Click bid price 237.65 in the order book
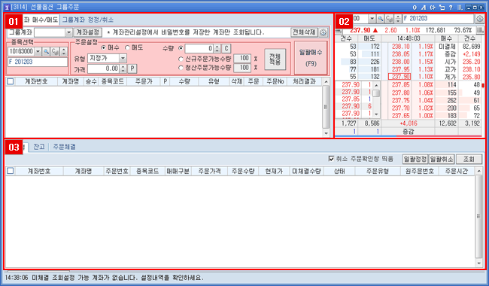Image resolution: width=489 pixels, height=286 pixels. 400,116
